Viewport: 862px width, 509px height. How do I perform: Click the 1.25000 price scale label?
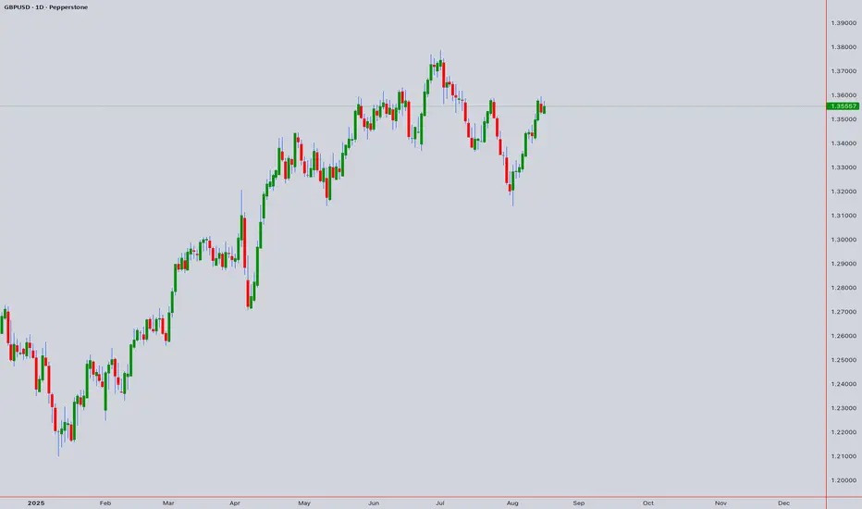coord(844,360)
